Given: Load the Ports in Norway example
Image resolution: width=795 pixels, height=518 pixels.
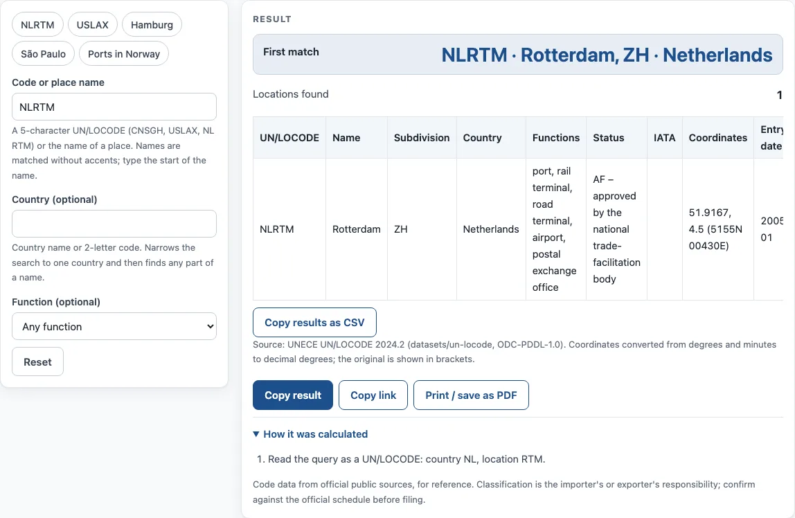Looking at the screenshot, I should pos(124,54).
